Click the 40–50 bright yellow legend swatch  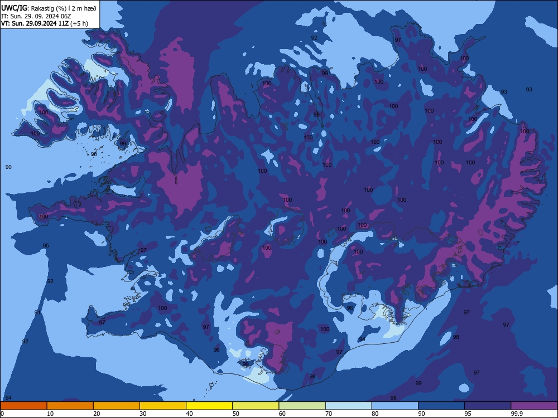pos(209,406)
